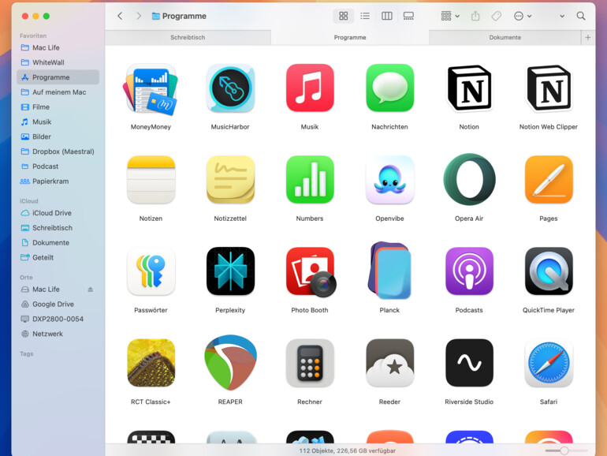Select the Notion Web Clipper icon

pos(549,88)
